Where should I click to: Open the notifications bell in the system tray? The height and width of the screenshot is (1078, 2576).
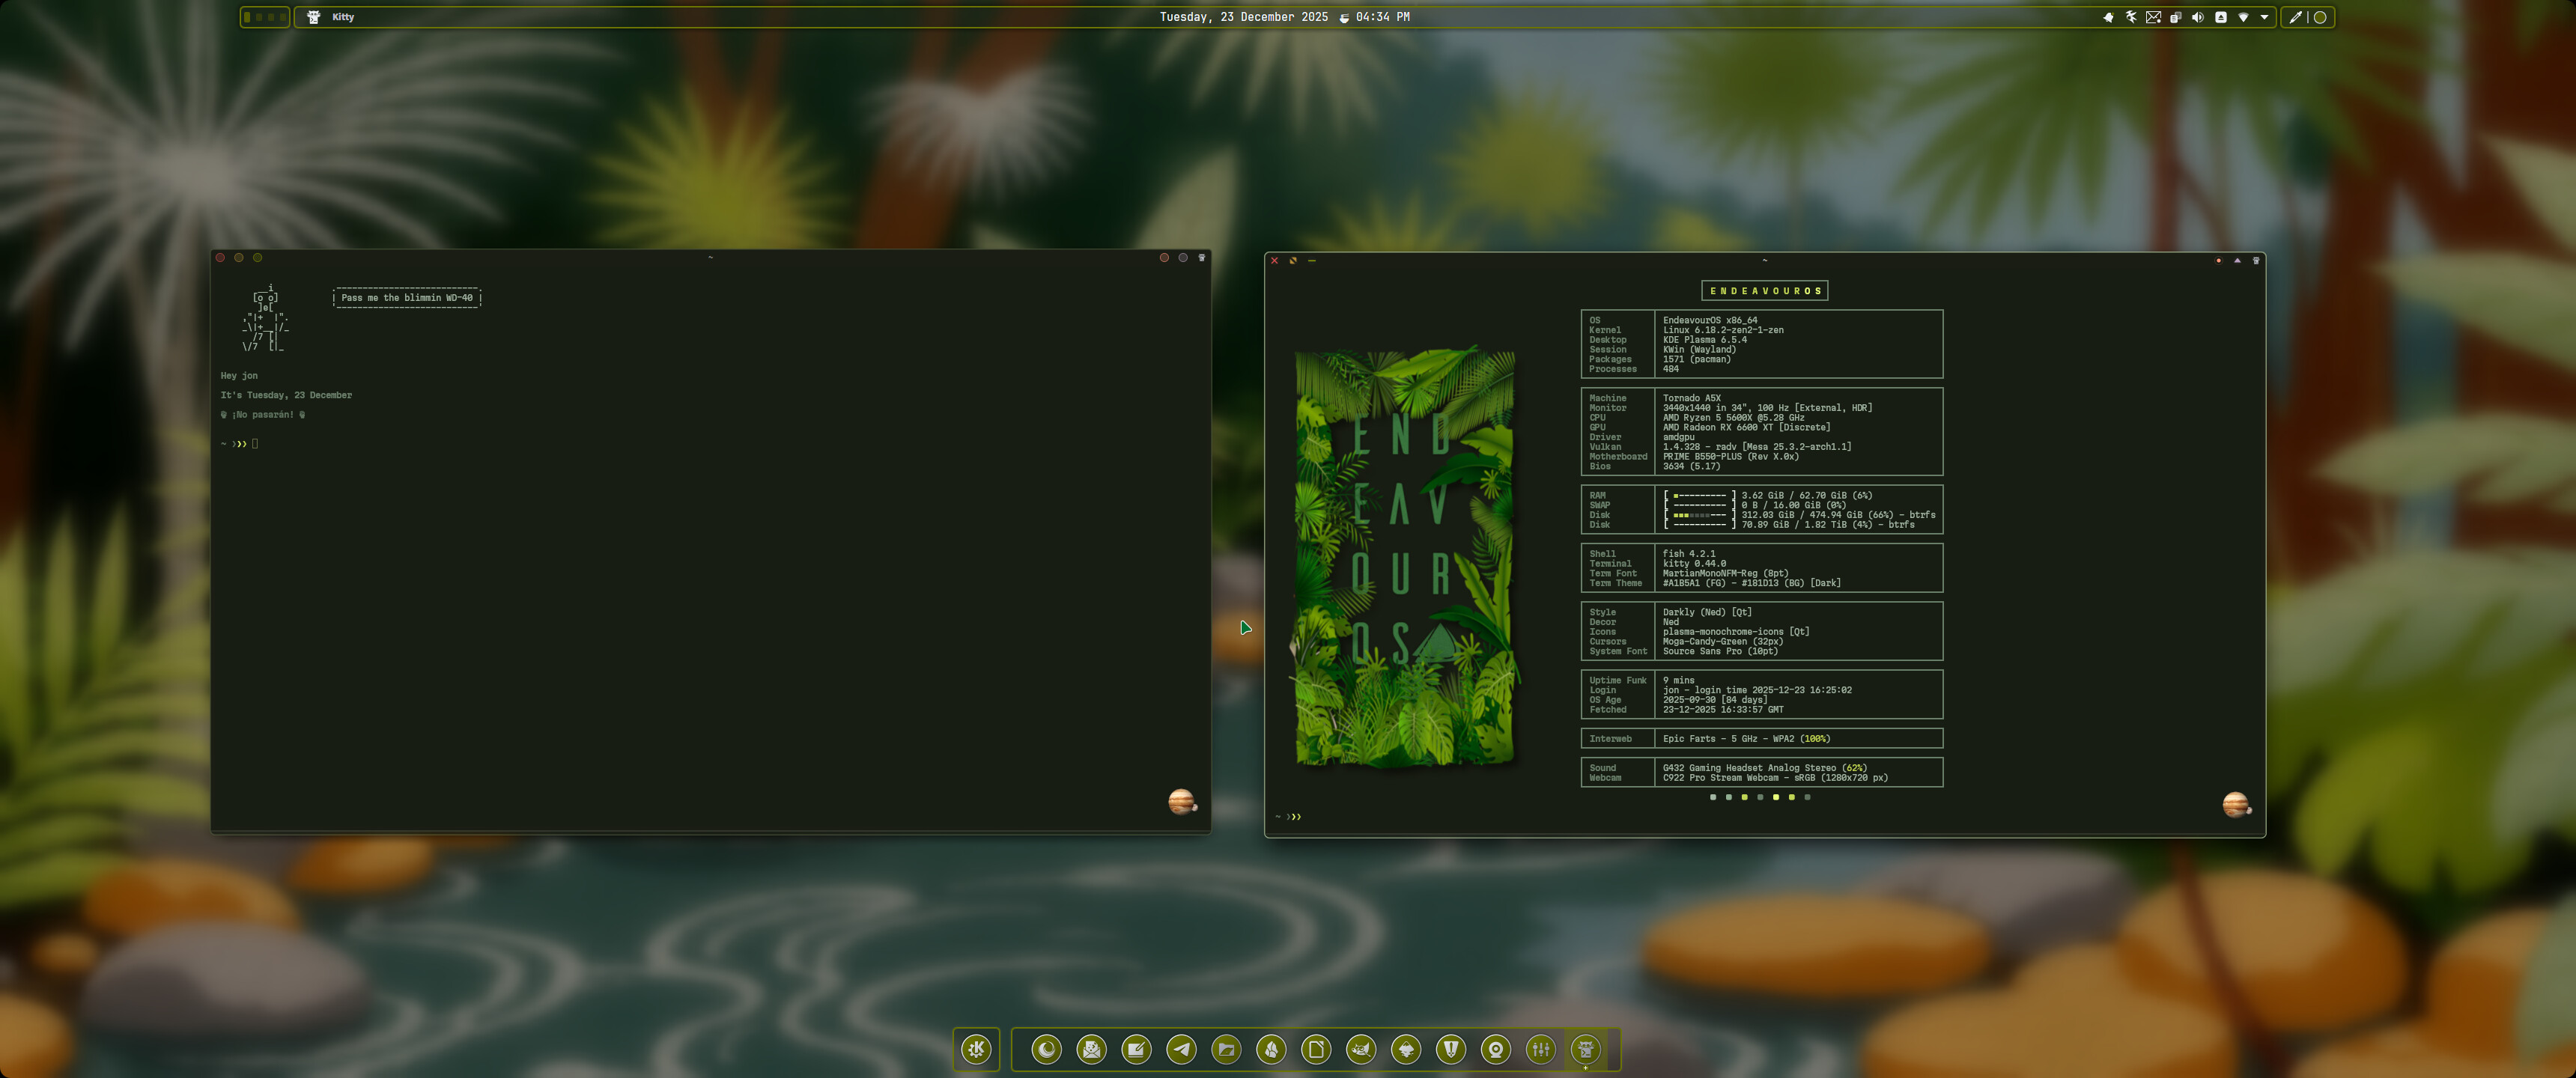[2108, 17]
